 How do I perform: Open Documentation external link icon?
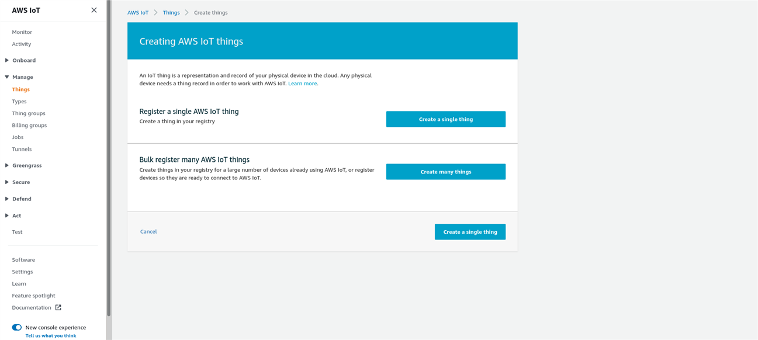[x=58, y=307]
